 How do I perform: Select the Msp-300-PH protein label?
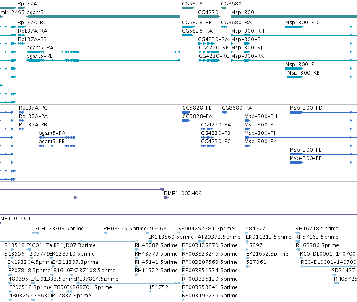pyautogui.click(x=261, y=116)
